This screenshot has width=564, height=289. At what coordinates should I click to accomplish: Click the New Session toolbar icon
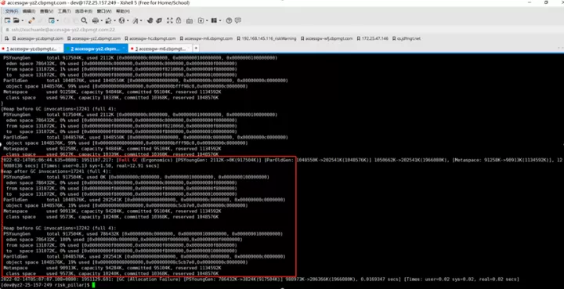pyautogui.click(x=7, y=21)
